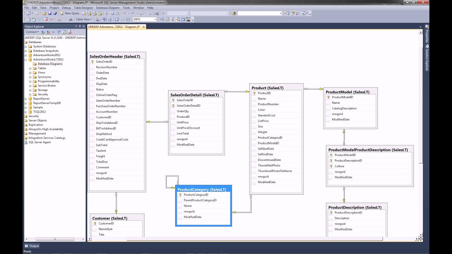Click the Activity Monitor icon on top toolbar
The image size is (452, 254).
156,13
